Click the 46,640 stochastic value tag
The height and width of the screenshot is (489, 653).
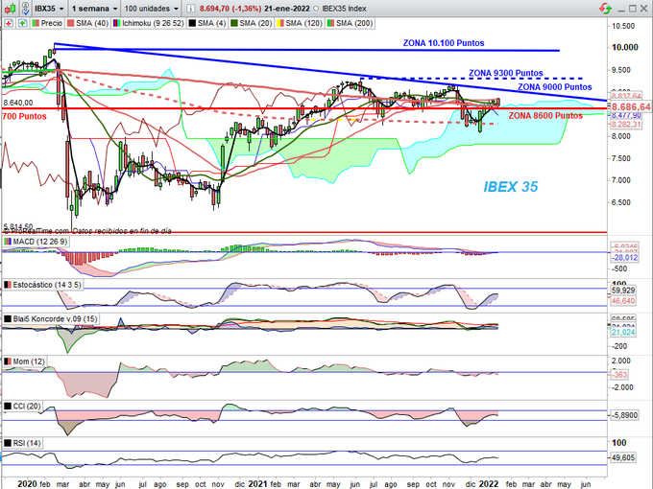(x=623, y=300)
